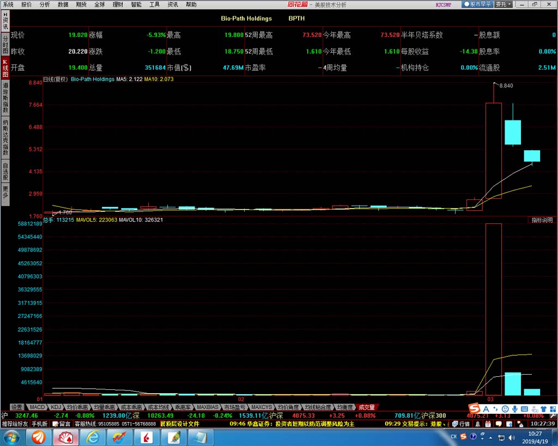Open the 报价 menu
558x446 pixels.
pyautogui.click(x=26, y=4)
